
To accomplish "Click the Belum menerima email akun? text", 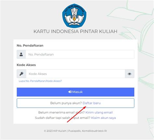I will pos(61,112).
